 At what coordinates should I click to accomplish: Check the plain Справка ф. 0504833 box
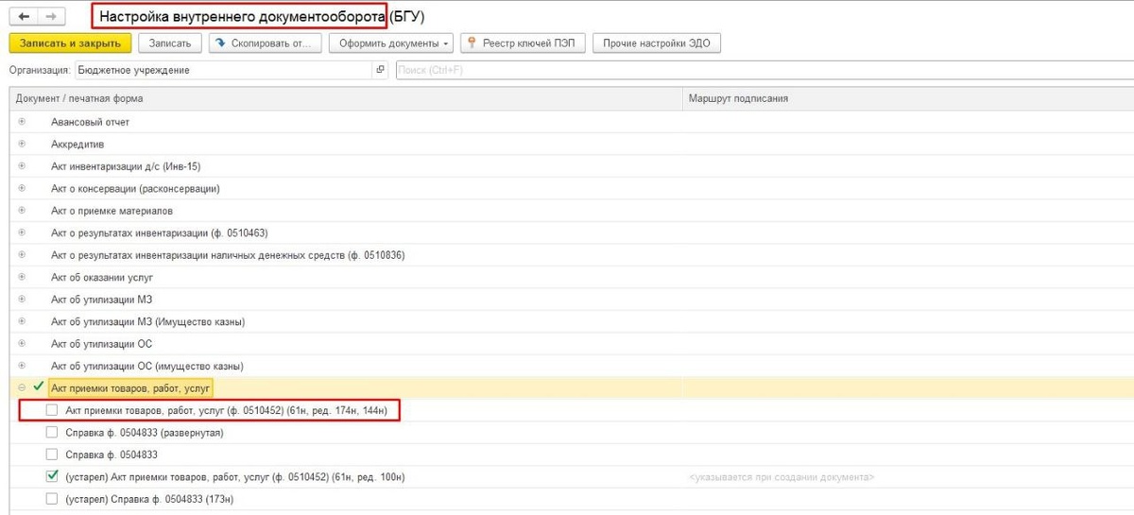[x=52, y=455]
